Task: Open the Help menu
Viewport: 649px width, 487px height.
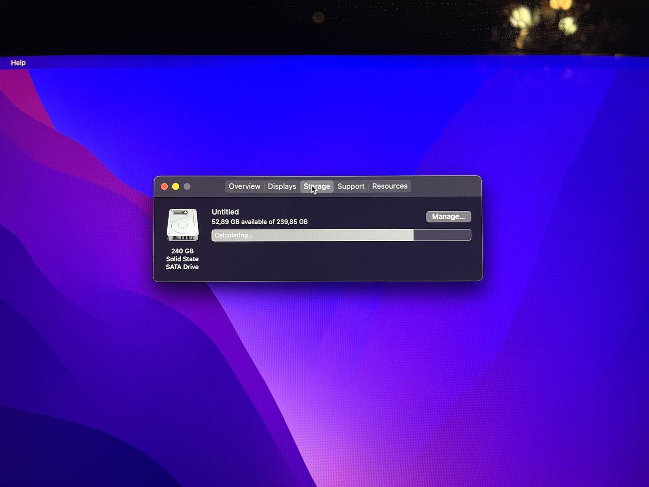Action: (18, 62)
